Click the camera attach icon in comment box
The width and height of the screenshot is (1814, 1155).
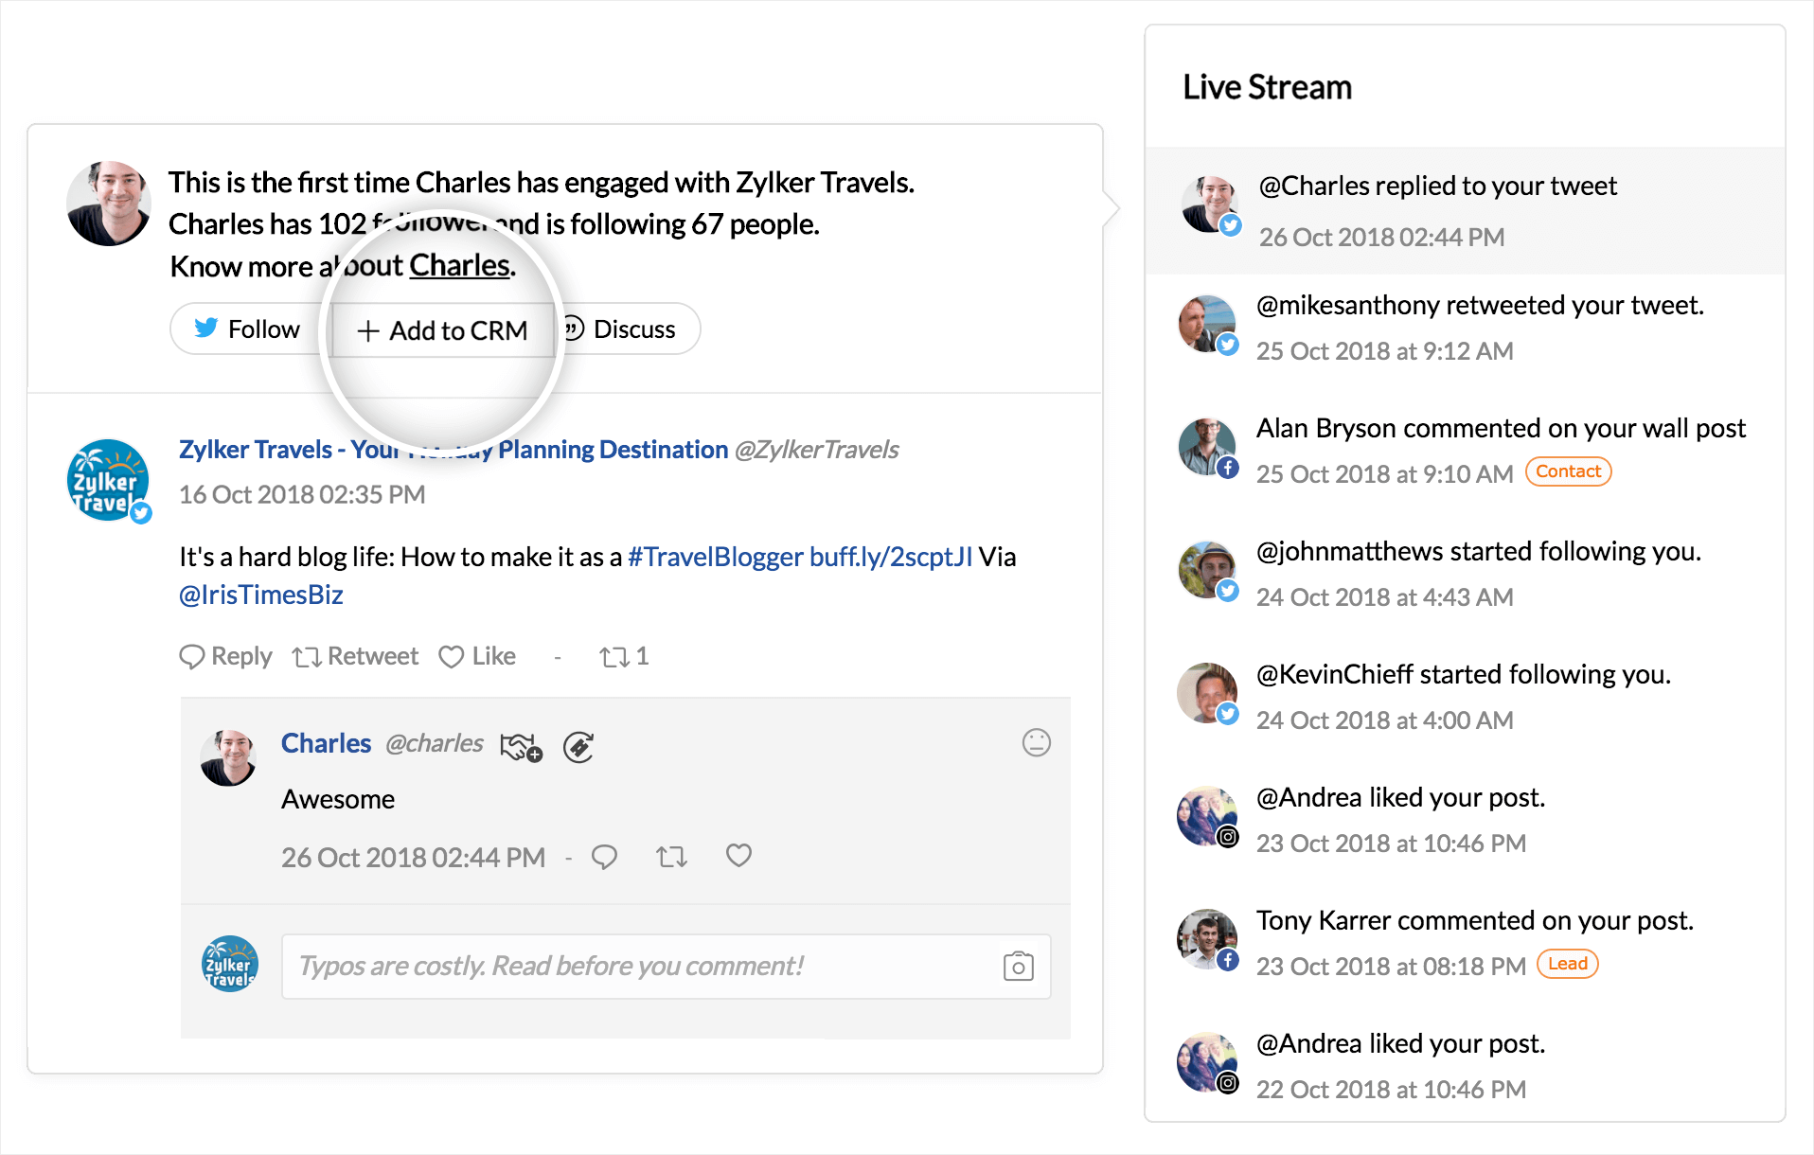(1018, 966)
